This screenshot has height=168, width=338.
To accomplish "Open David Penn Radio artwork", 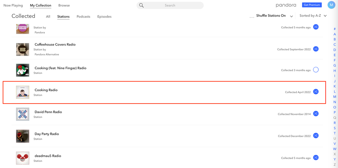I will click(x=23, y=114).
